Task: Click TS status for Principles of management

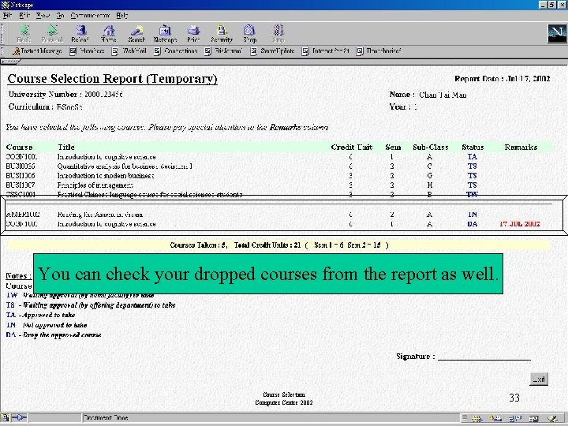Action: [472, 185]
